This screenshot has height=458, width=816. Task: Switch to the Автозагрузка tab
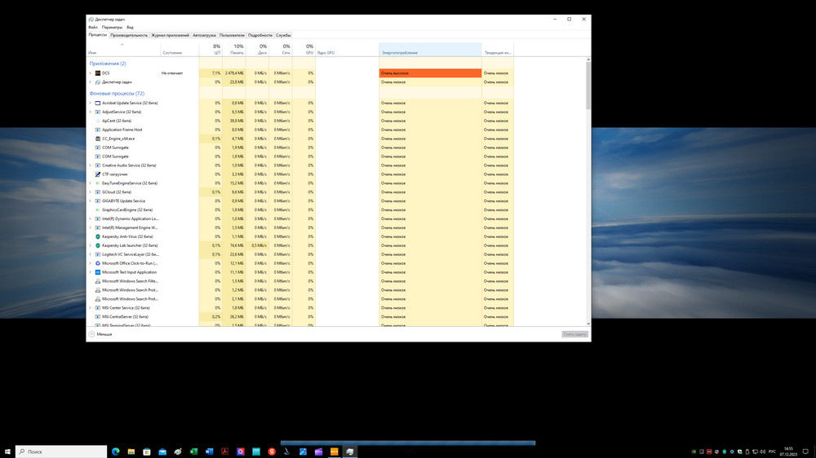click(204, 35)
